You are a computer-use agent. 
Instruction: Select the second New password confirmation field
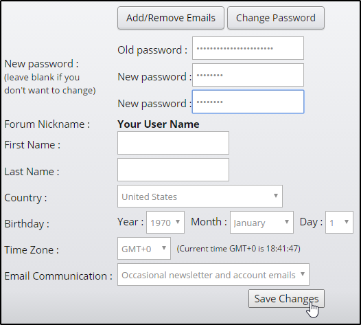point(248,102)
